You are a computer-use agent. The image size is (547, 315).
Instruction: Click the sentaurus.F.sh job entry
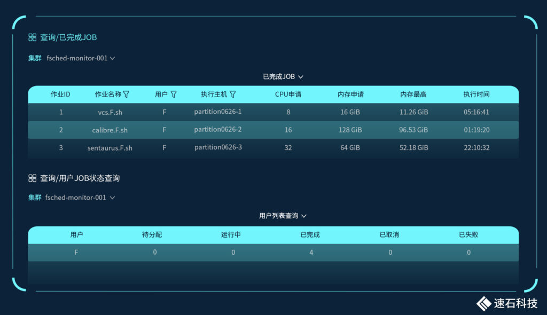coord(110,147)
